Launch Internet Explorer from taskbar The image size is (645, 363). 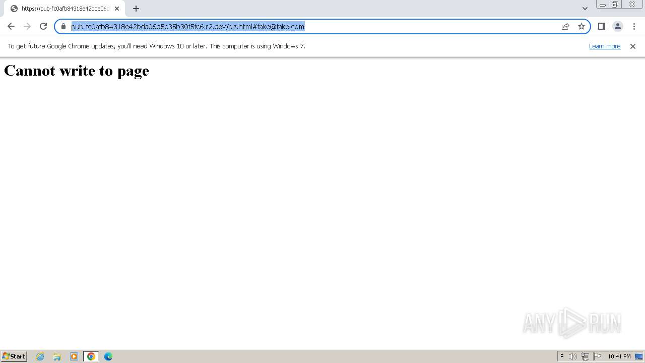[40, 356]
